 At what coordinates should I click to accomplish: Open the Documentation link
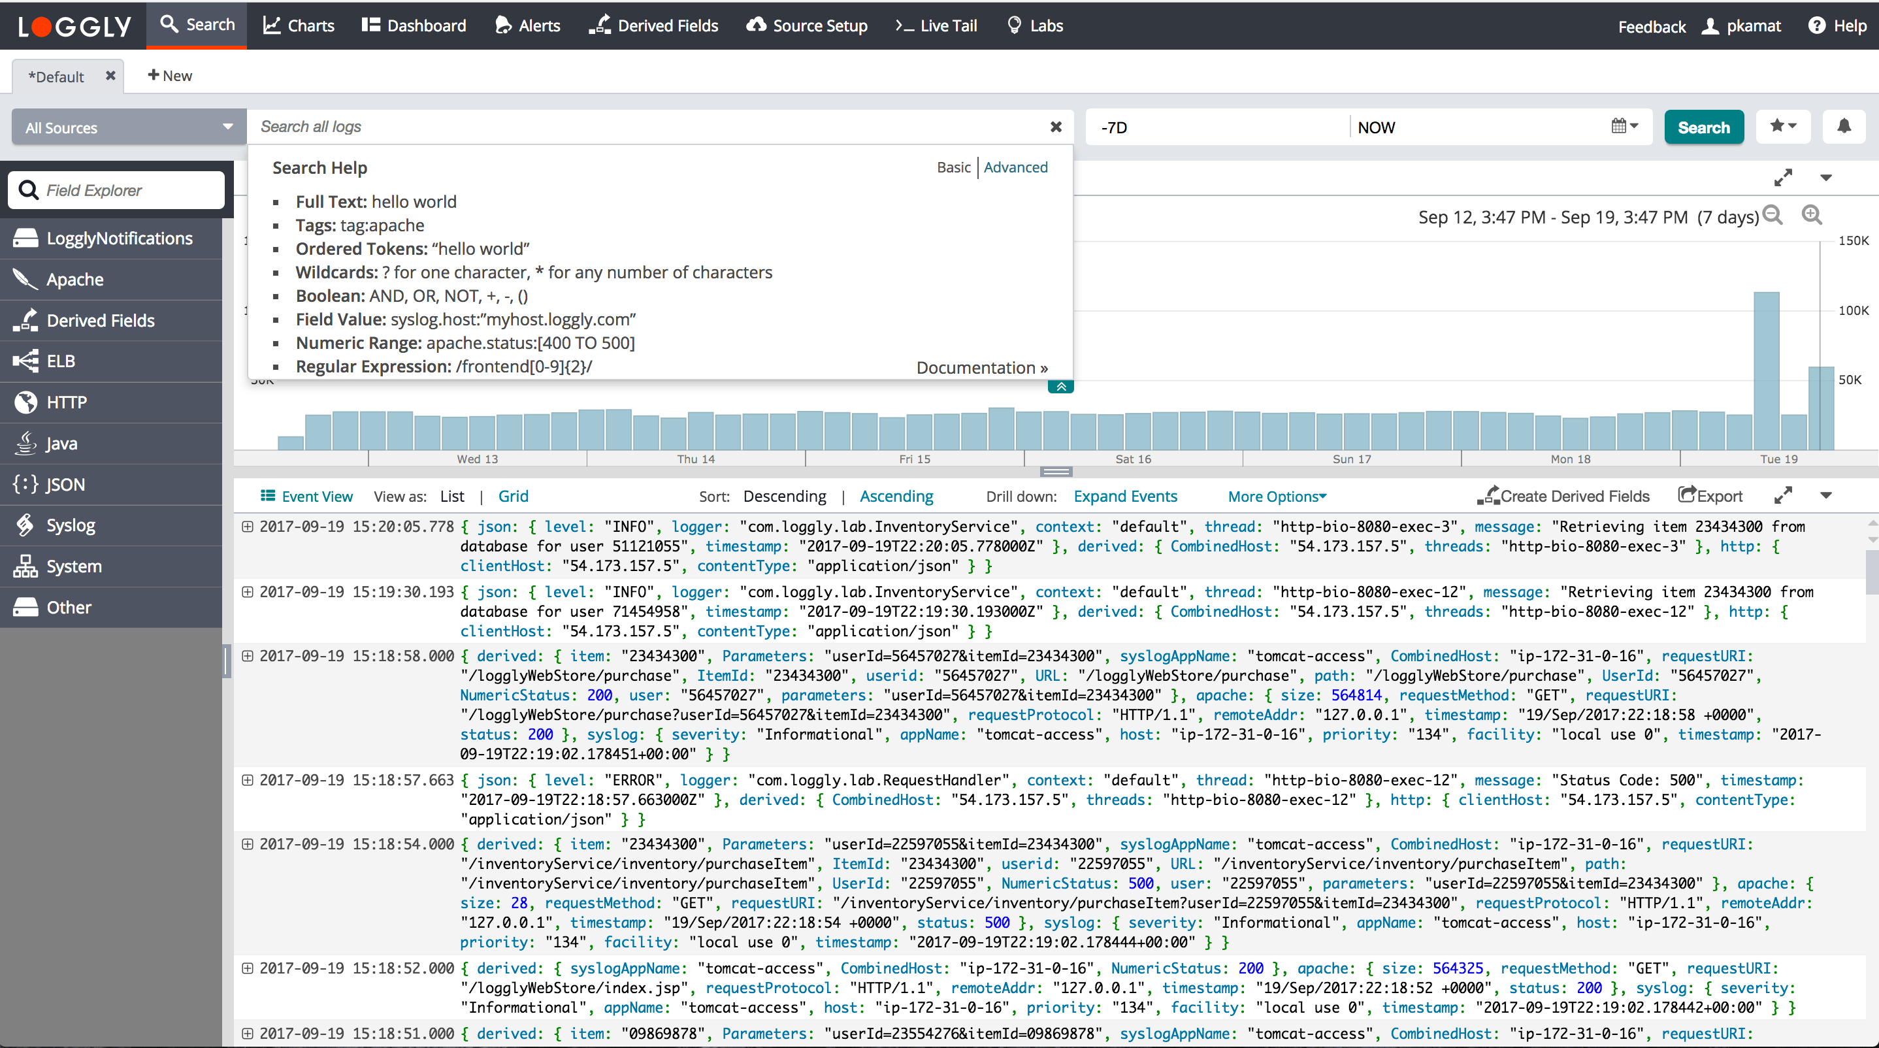[x=981, y=367]
